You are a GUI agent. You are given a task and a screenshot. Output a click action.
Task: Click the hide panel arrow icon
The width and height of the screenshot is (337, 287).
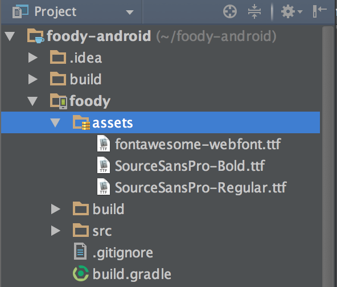[320, 11]
